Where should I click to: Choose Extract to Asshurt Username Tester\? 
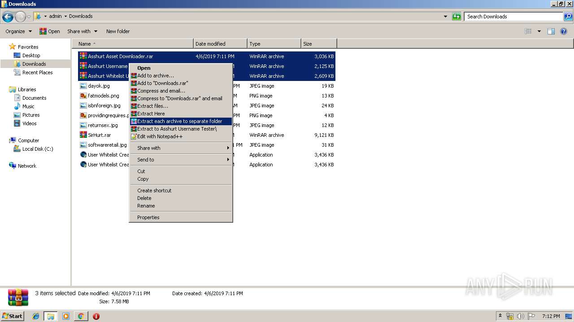point(181,129)
